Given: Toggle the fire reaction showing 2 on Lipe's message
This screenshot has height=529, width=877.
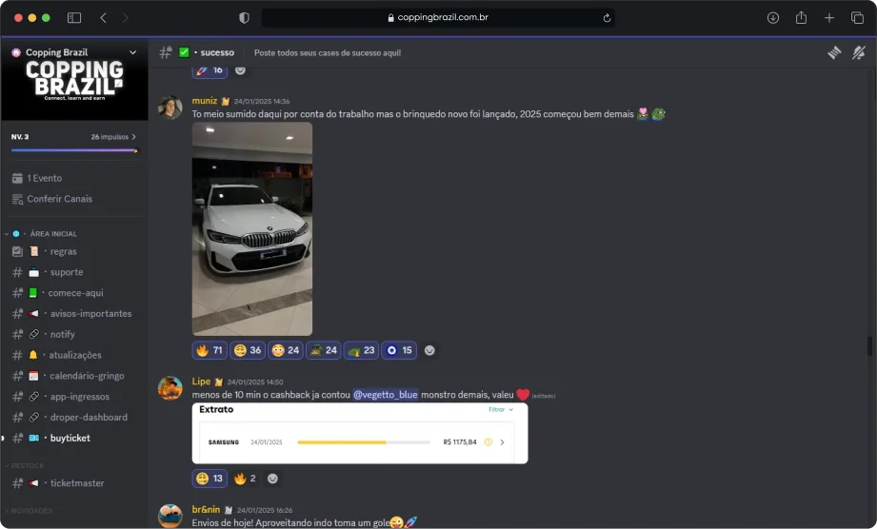Looking at the screenshot, I should point(245,478).
